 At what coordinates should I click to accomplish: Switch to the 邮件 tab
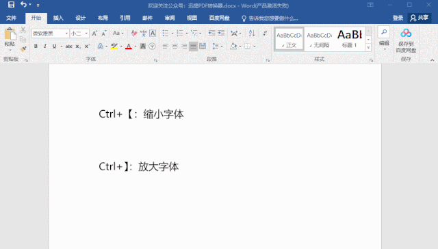[x=148, y=18]
